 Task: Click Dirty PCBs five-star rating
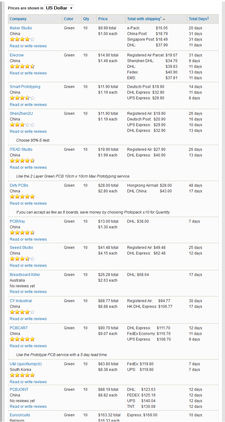pyautogui.click(x=22, y=197)
